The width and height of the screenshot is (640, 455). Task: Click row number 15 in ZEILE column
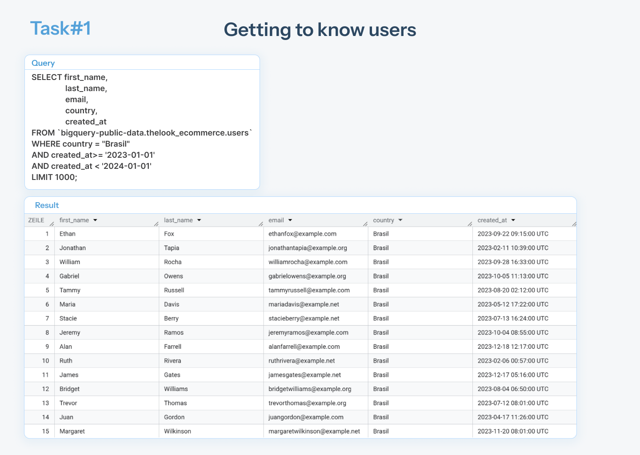[45, 431]
